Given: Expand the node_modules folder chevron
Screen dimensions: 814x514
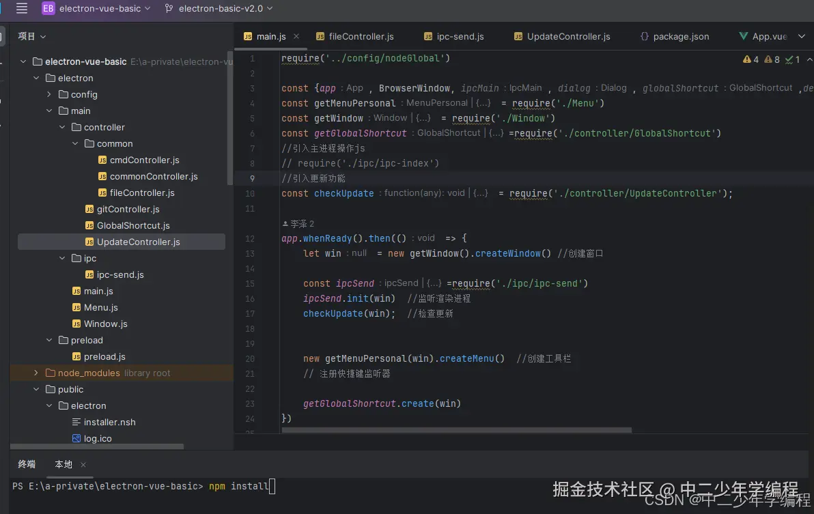Looking at the screenshot, I should click(36, 373).
